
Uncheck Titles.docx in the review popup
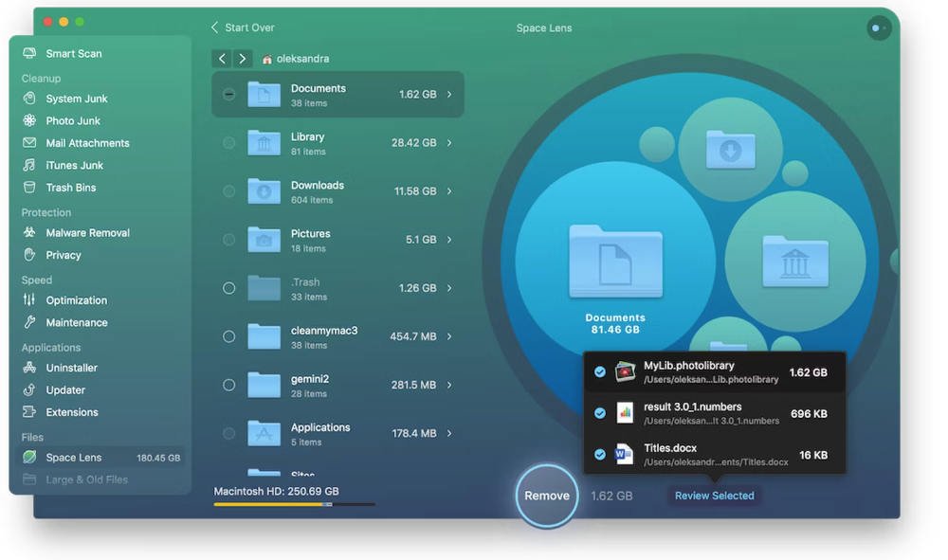599,454
